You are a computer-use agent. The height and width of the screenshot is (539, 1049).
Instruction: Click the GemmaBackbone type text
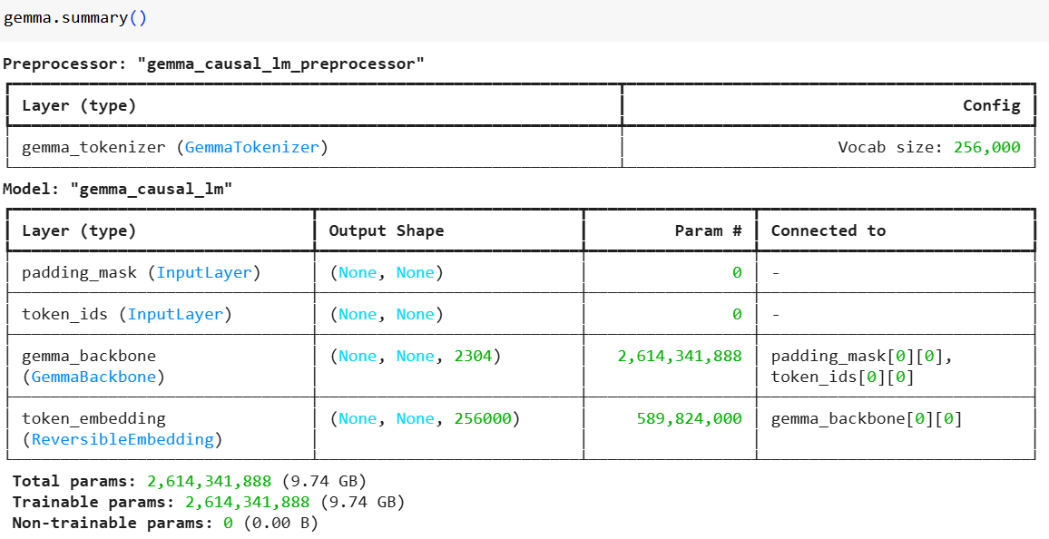pos(93,377)
